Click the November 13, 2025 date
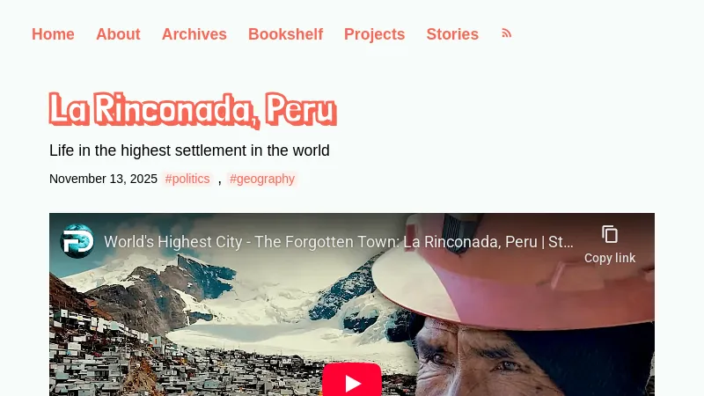The width and height of the screenshot is (704, 396). pos(103,179)
